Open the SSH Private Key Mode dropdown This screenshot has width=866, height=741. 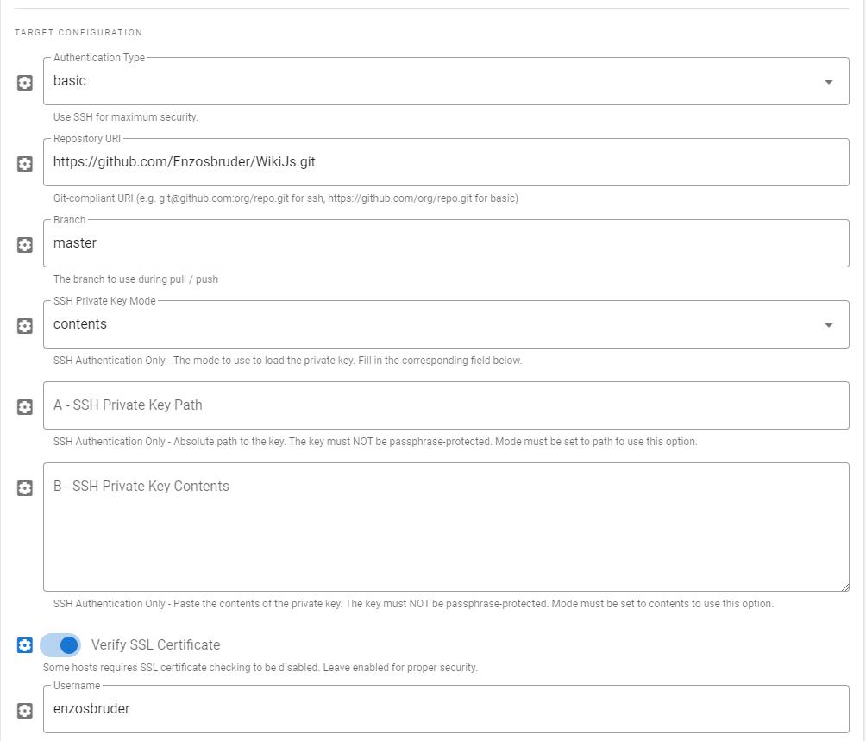(x=829, y=324)
